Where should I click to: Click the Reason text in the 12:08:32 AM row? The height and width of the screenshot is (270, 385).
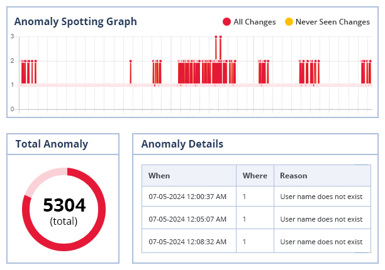(x=321, y=242)
